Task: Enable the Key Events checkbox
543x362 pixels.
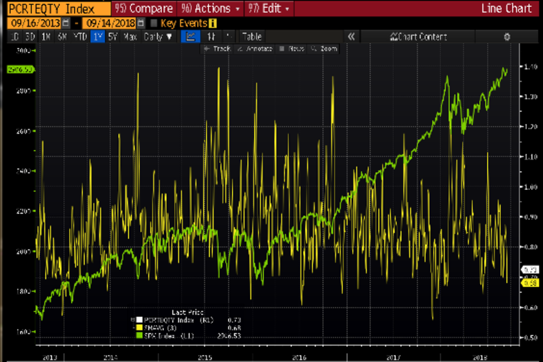Action: pos(154,24)
